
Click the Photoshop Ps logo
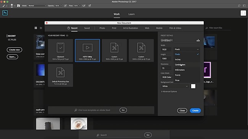(5, 13)
